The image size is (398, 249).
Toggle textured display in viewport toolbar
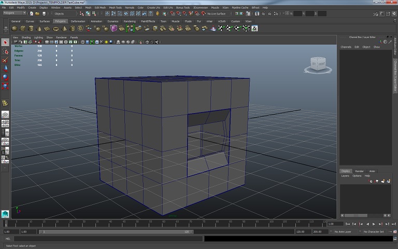click(102, 42)
